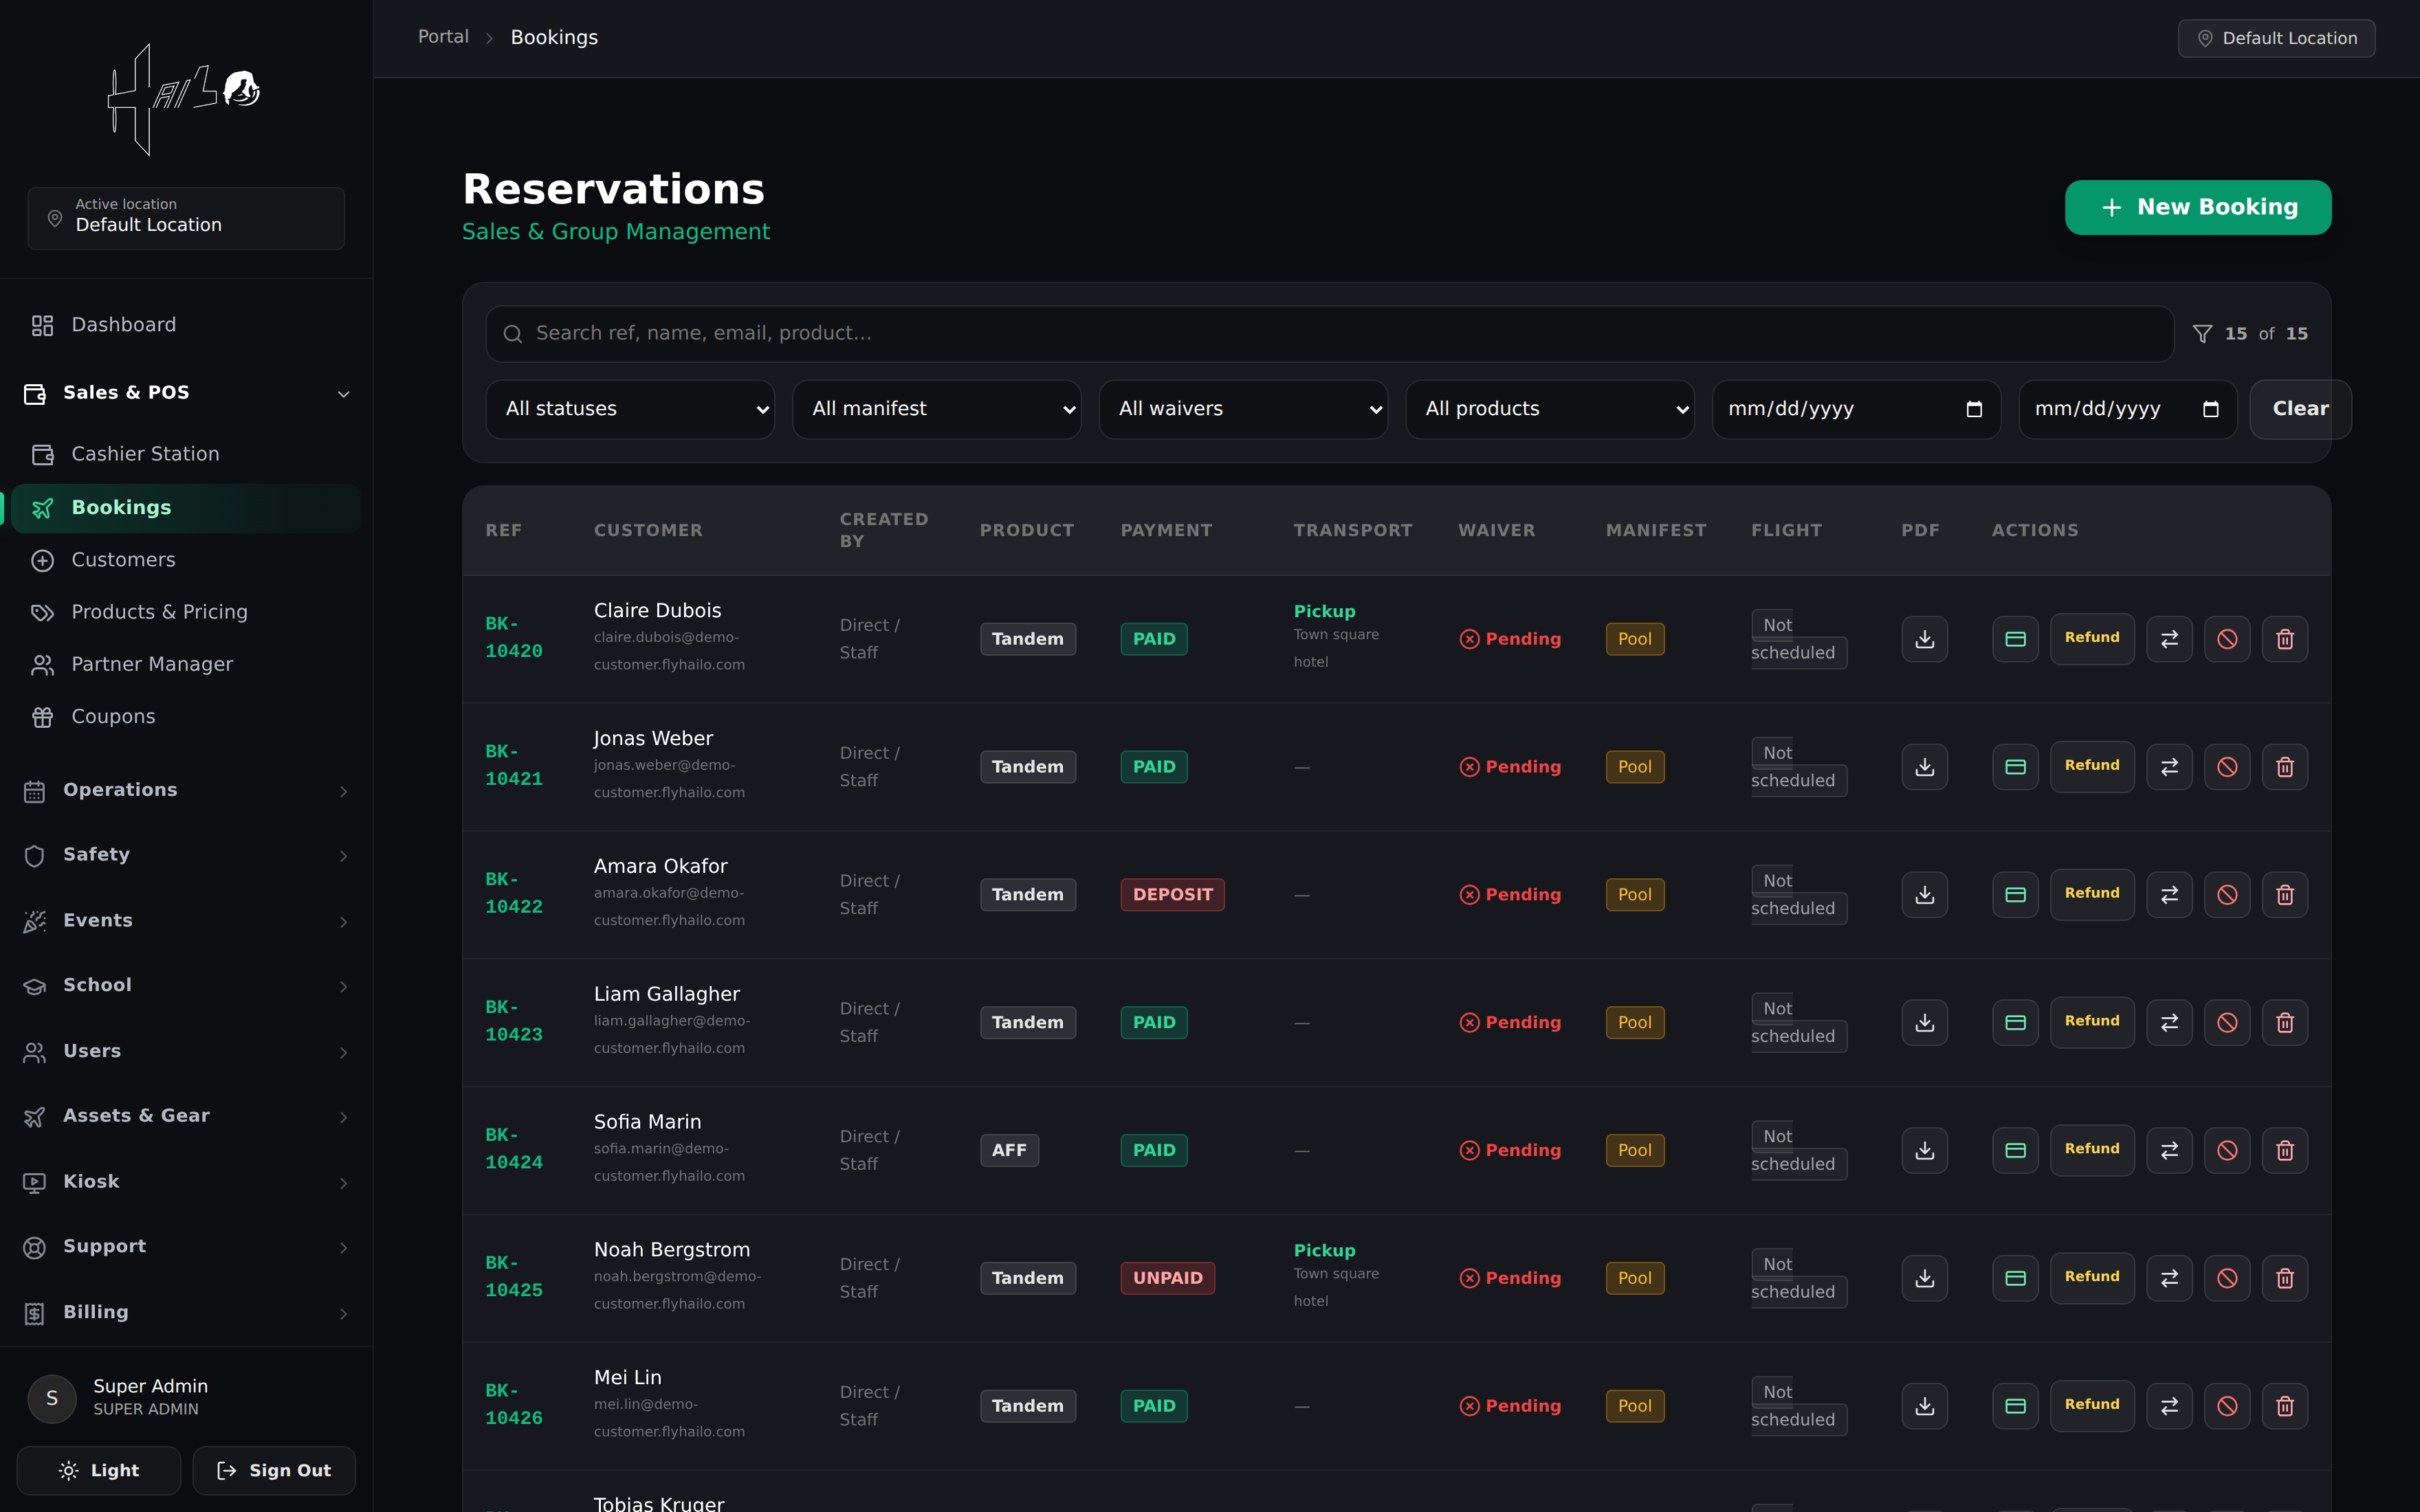
Task: Collapse the Sales & POS section
Action: point(186,393)
